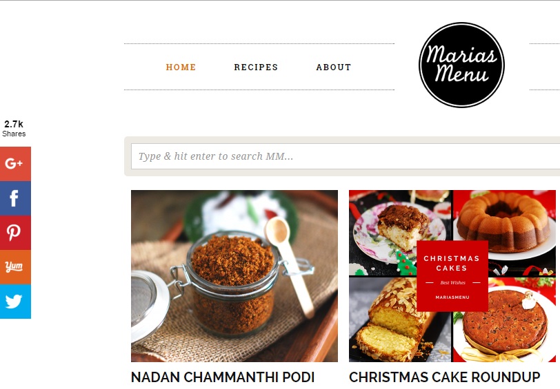Image resolution: width=560 pixels, height=389 pixels.
Task: Click the red Christmas Cakes badge
Action: 452,276
